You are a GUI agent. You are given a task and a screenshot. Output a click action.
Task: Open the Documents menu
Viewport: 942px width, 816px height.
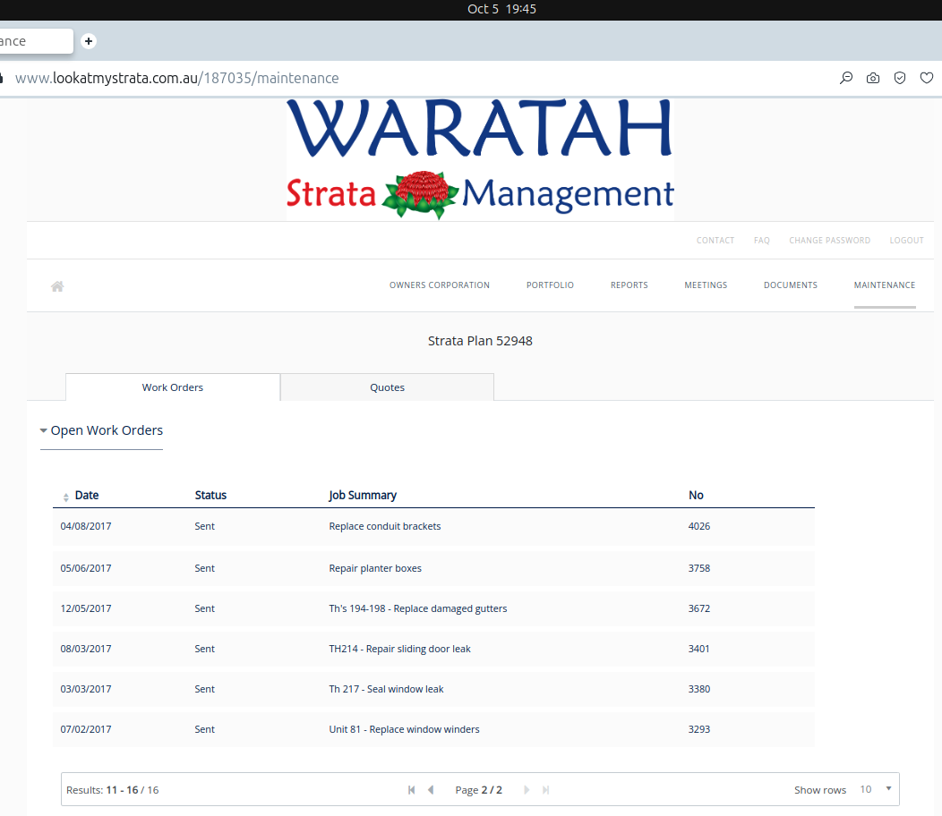coord(791,285)
